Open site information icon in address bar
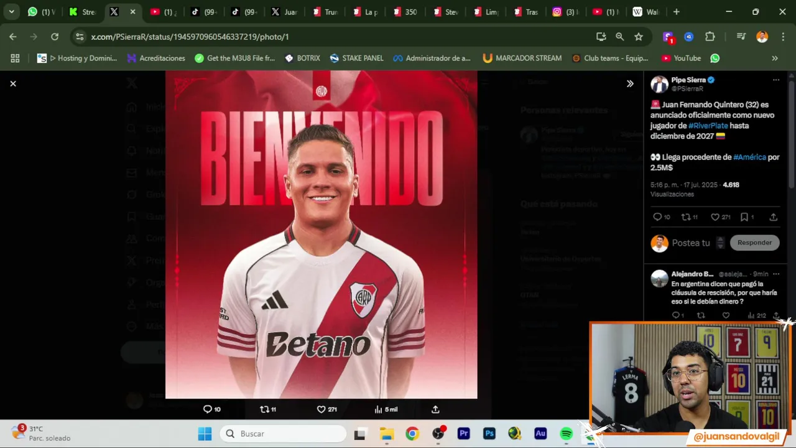The height and width of the screenshot is (448, 796). click(80, 37)
